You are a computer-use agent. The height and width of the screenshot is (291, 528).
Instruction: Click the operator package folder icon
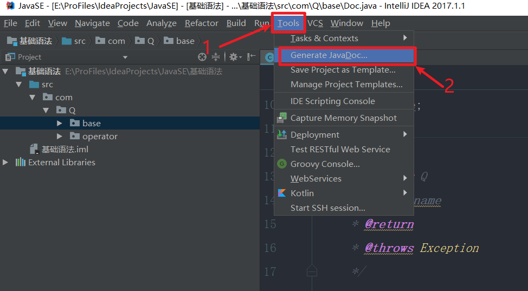(74, 136)
